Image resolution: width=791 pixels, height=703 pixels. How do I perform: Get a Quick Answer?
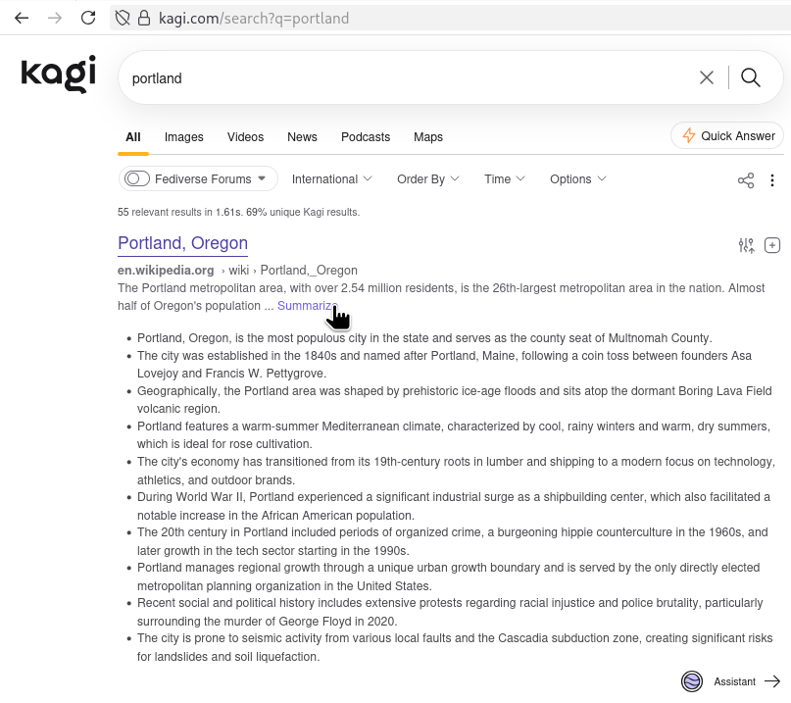(727, 135)
